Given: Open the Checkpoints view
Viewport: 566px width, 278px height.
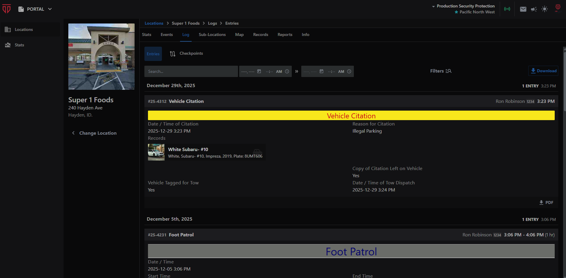Looking at the screenshot, I should click(187, 54).
